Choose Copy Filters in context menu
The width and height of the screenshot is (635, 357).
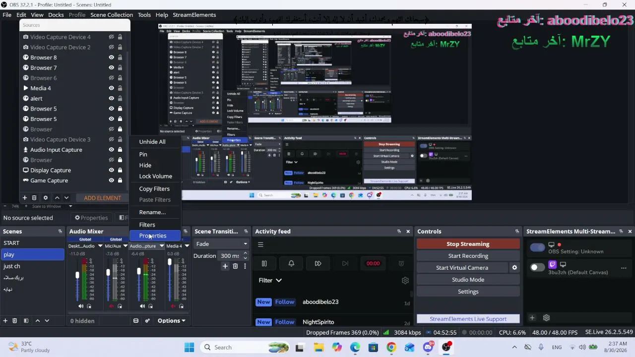(x=155, y=189)
